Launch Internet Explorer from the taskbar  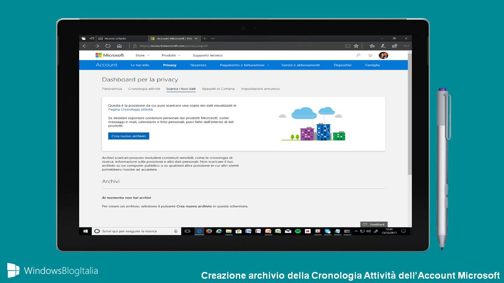click(219, 231)
